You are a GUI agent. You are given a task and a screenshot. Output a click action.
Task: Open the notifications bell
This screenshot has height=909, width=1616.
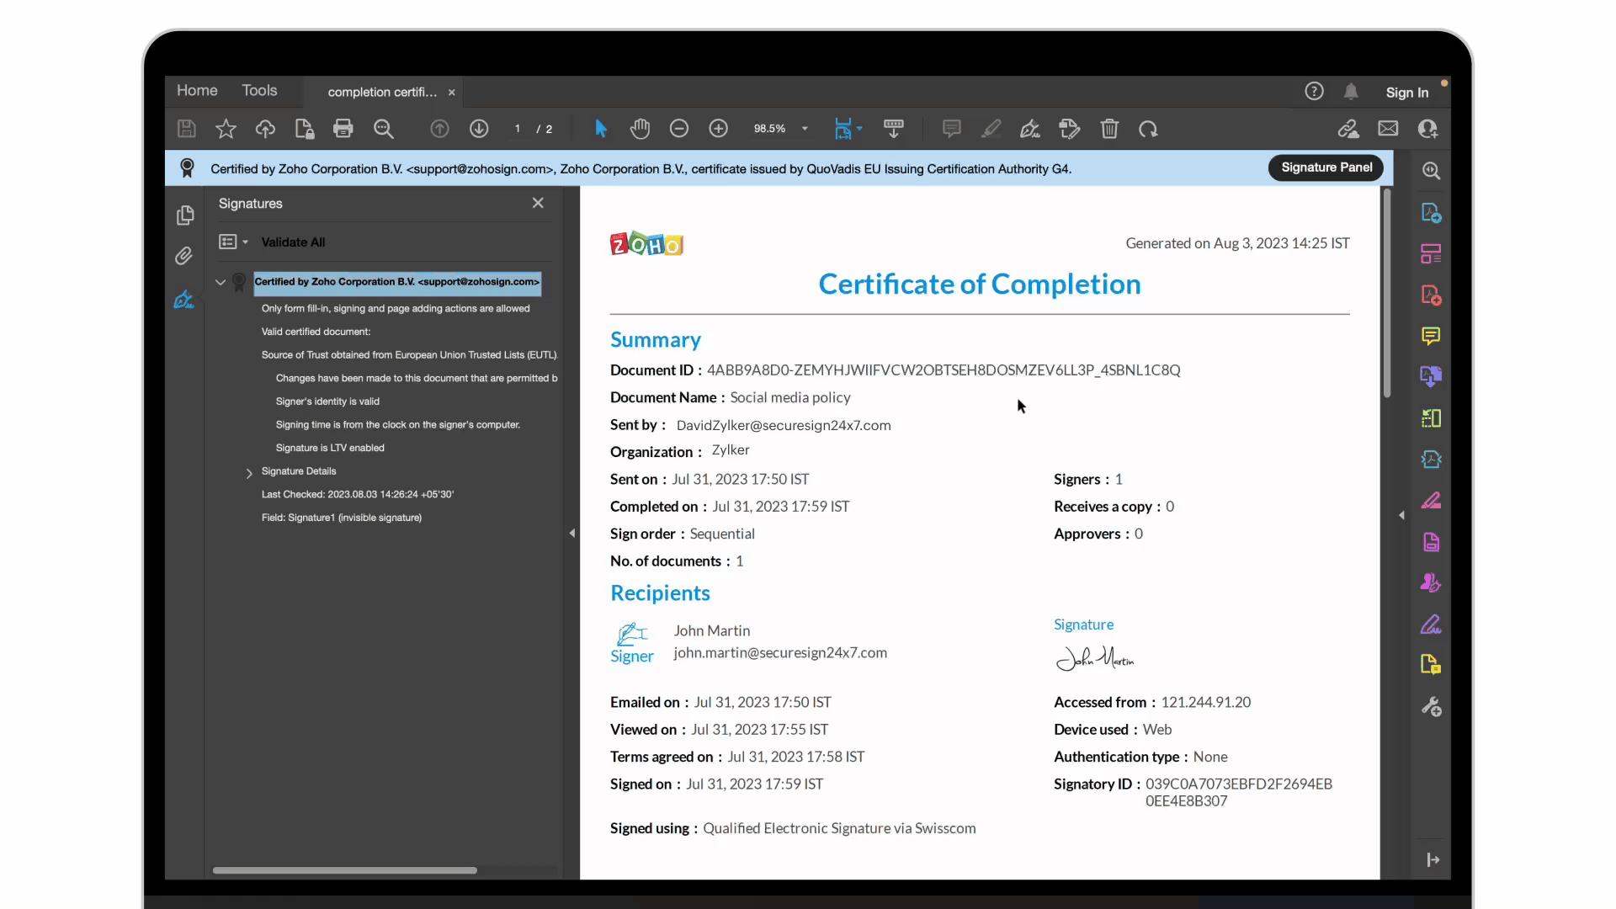(1351, 92)
